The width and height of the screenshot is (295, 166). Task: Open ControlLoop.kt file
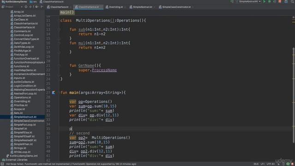tap(22, 35)
